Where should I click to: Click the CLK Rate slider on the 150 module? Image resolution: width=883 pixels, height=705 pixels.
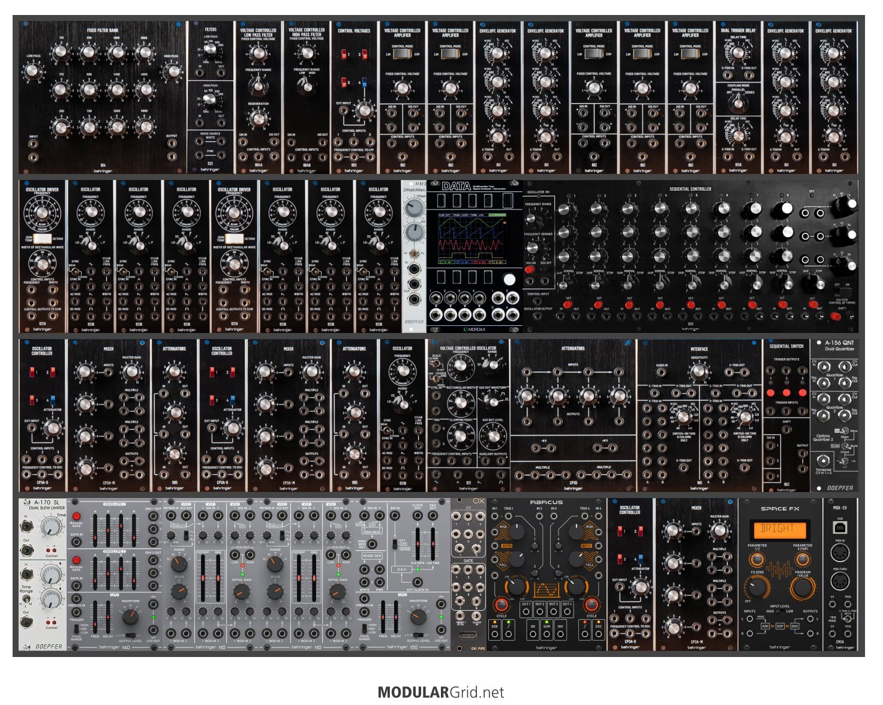point(417,544)
